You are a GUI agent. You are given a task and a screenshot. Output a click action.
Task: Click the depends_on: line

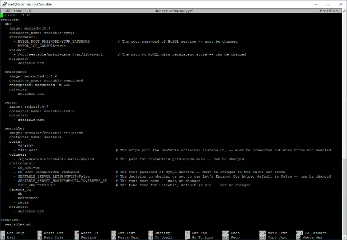(x=21, y=189)
